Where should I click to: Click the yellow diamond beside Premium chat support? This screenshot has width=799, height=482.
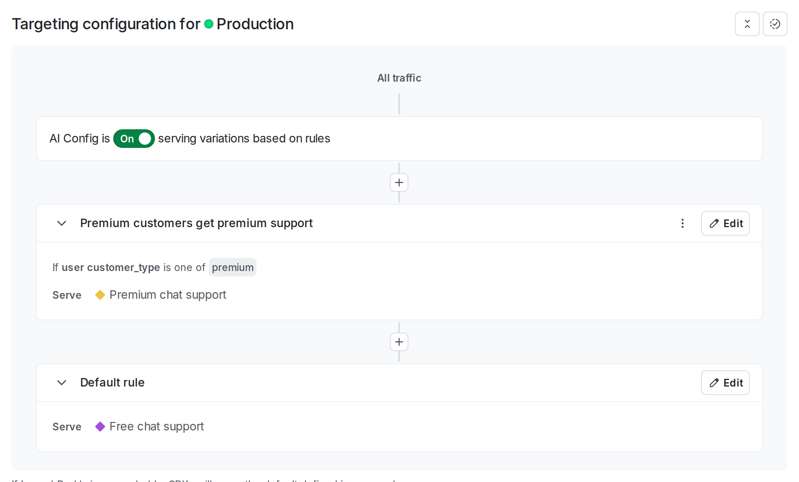[x=100, y=295]
